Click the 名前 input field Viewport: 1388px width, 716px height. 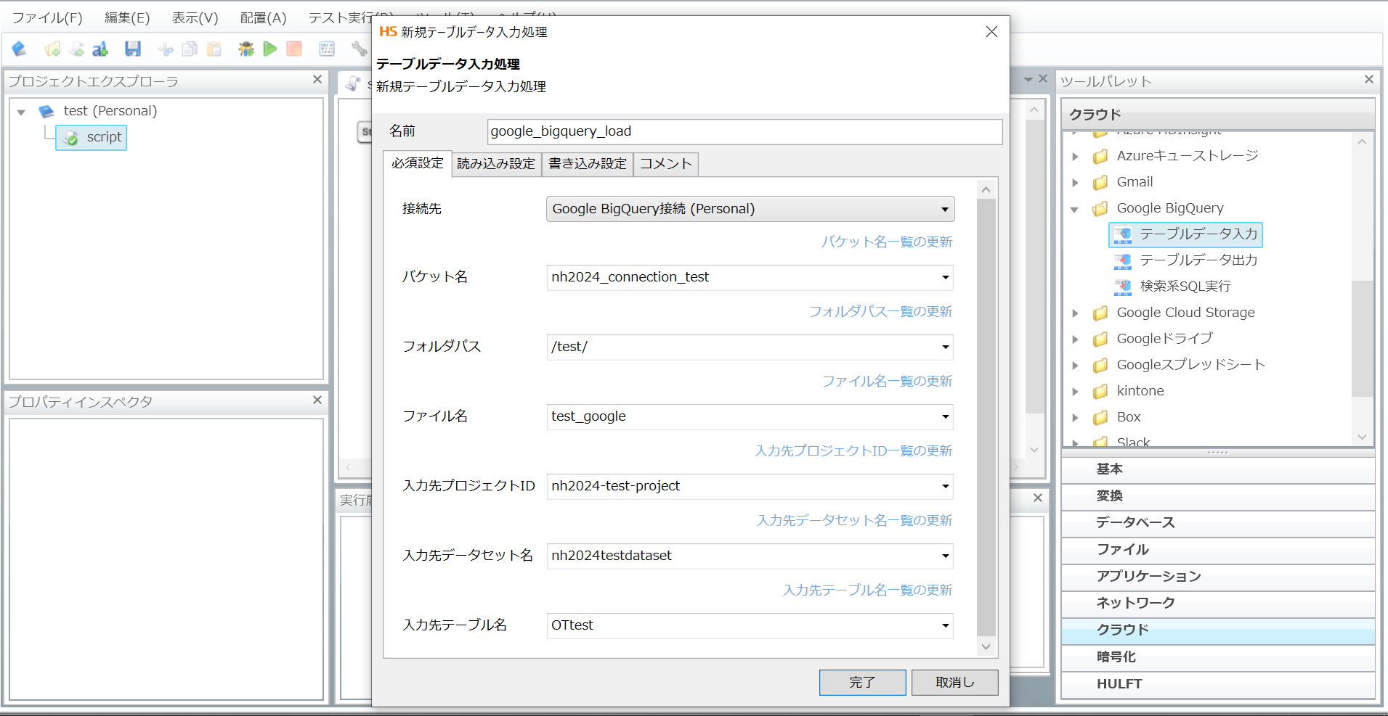point(744,131)
